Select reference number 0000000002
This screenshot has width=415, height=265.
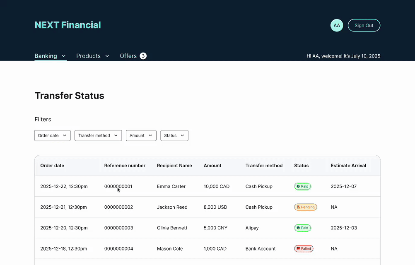click(118, 207)
